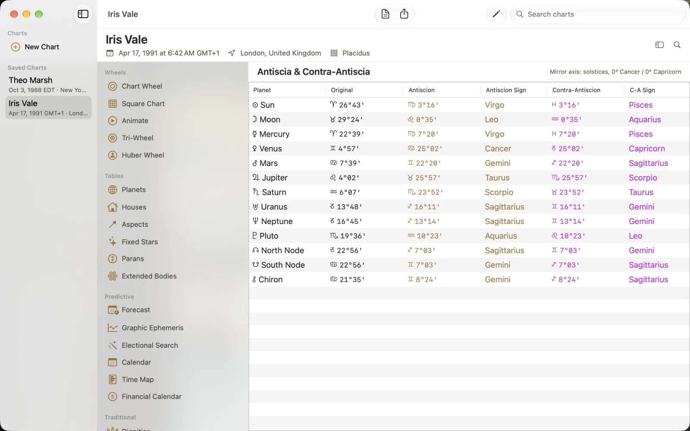The height and width of the screenshot is (431, 690).
Task: Click the Planet column header
Action: point(287,90)
